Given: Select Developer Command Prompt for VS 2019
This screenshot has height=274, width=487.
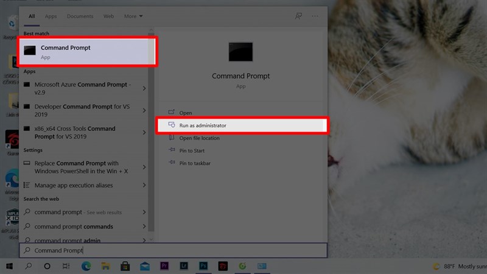Looking at the screenshot, I should (82, 111).
